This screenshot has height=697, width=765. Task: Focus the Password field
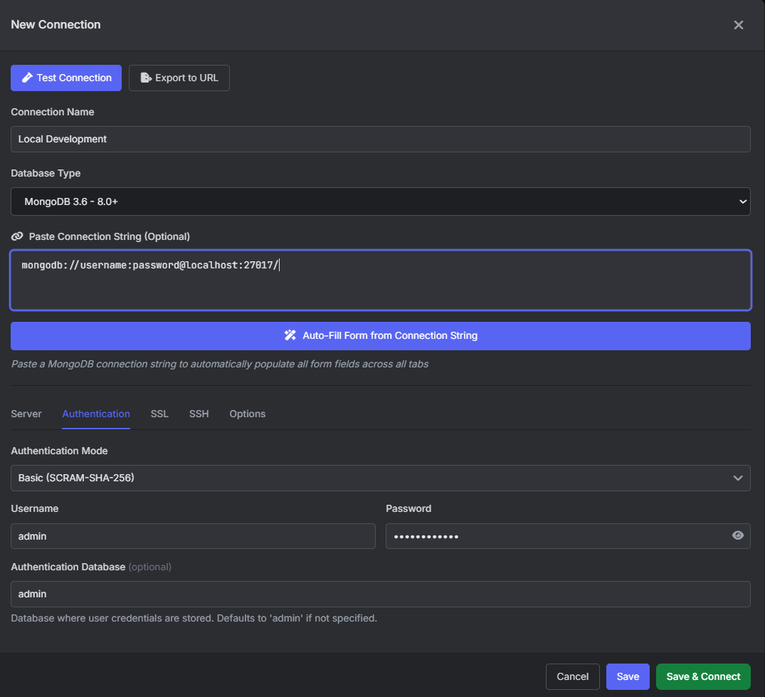(x=568, y=536)
